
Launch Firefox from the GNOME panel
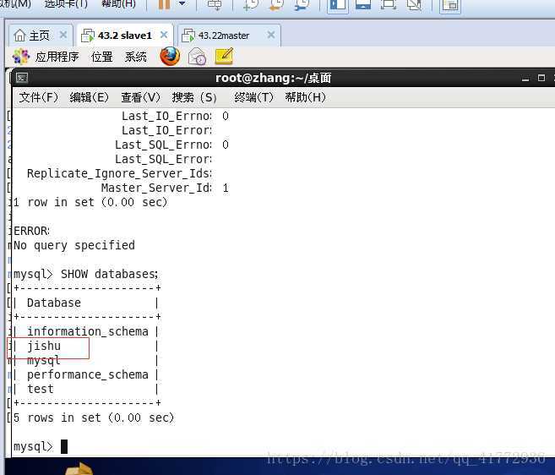click(x=170, y=57)
